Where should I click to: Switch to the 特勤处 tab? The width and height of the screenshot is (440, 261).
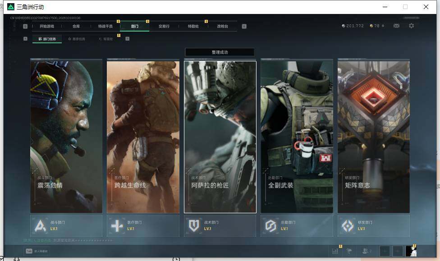click(x=193, y=26)
